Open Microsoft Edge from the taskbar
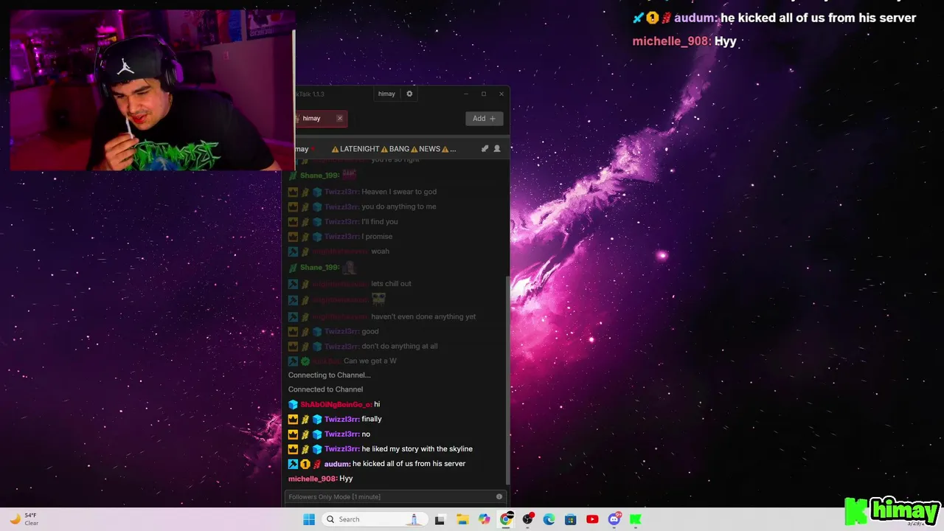The width and height of the screenshot is (944, 531). pyautogui.click(x=549, y=519)
